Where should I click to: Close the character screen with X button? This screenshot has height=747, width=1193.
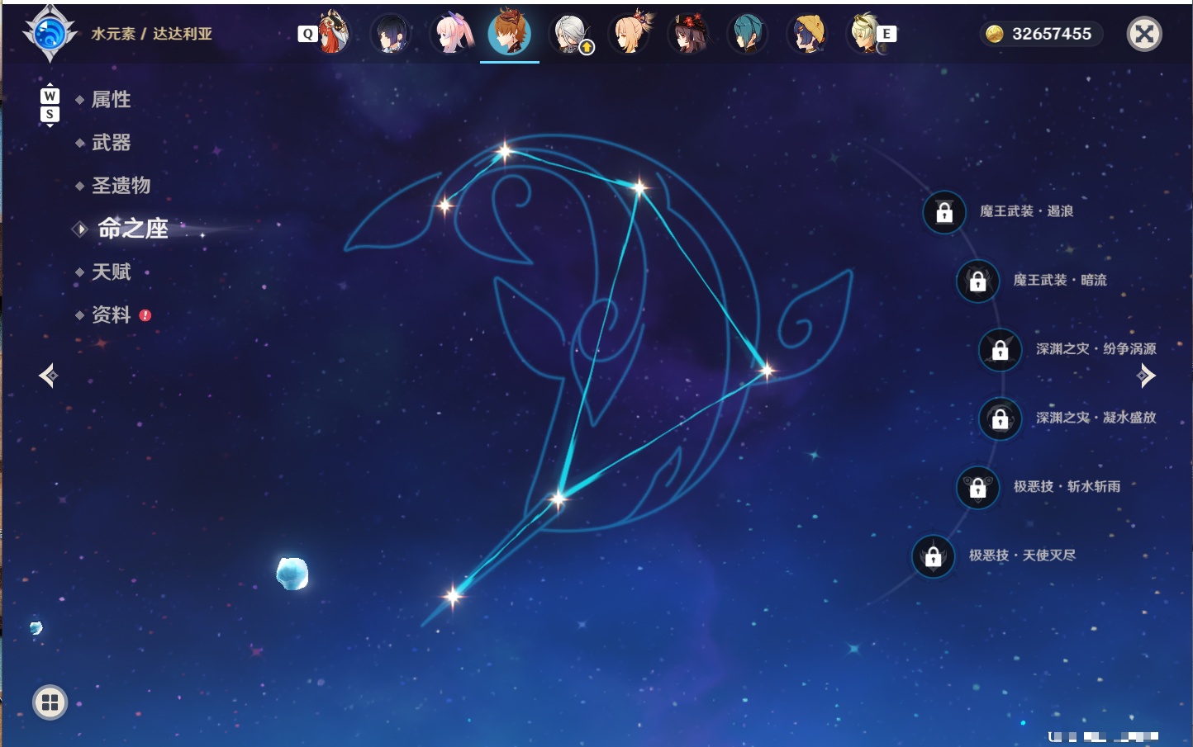[x=1145, y=34]
